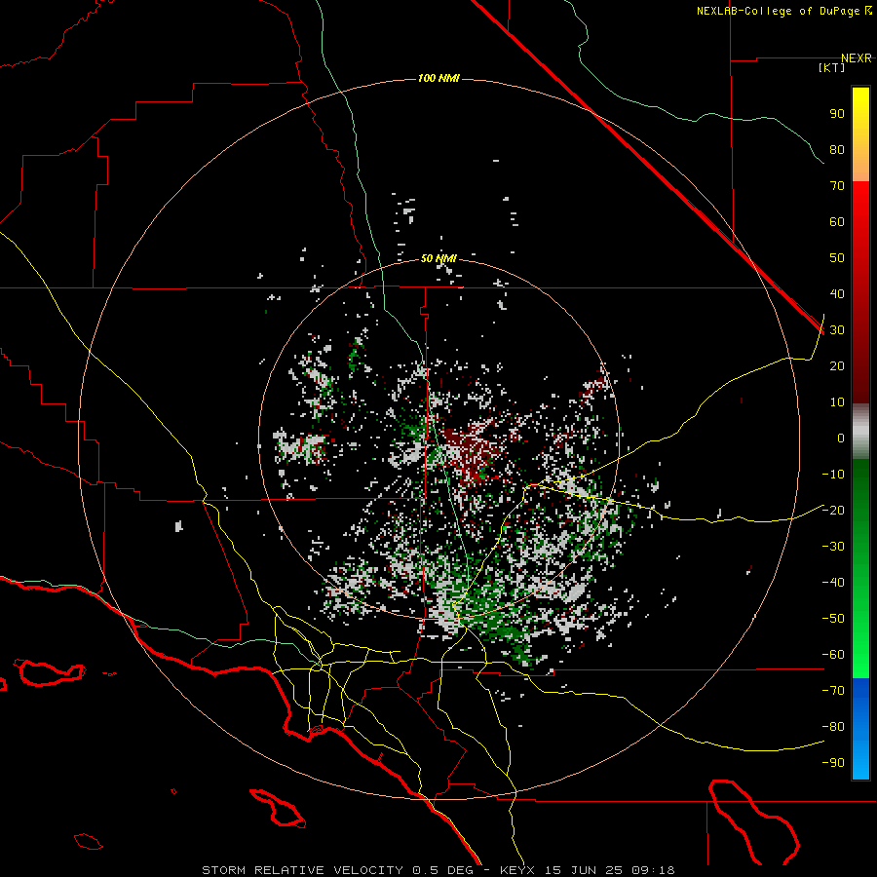This screenshot has width=877, height=877.
Task: Click the 70 value on the velocity scale
Action: (x=837, y=186)
